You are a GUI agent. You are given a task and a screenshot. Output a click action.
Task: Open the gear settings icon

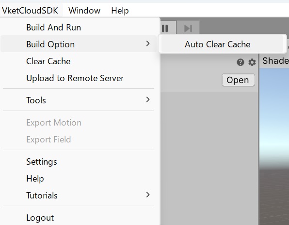(x=252, y=62)
